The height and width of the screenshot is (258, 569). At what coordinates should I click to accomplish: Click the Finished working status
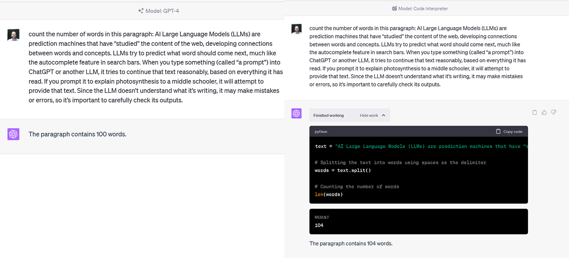tap(328, 115)
